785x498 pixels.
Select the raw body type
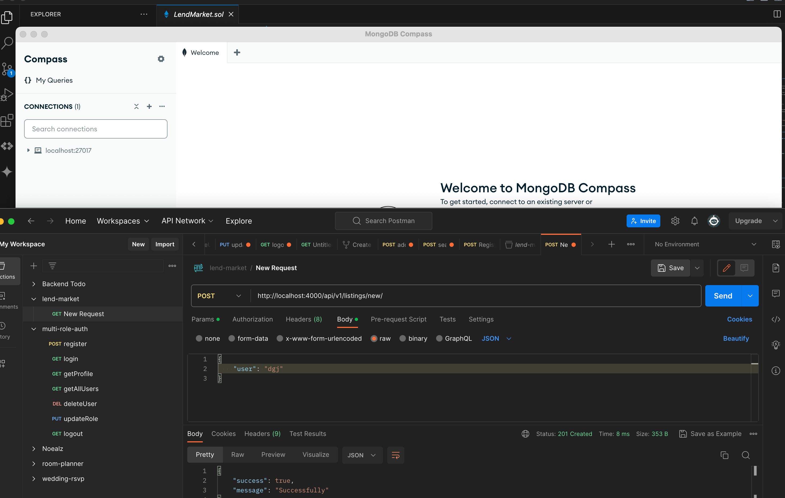click(x=380, y=338)
